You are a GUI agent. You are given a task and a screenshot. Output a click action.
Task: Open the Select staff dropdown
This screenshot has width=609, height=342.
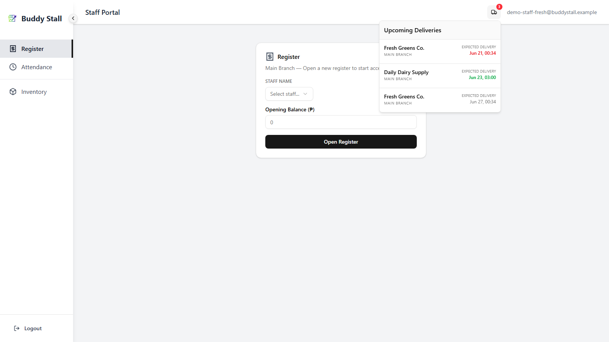click(x=289, y=94)
